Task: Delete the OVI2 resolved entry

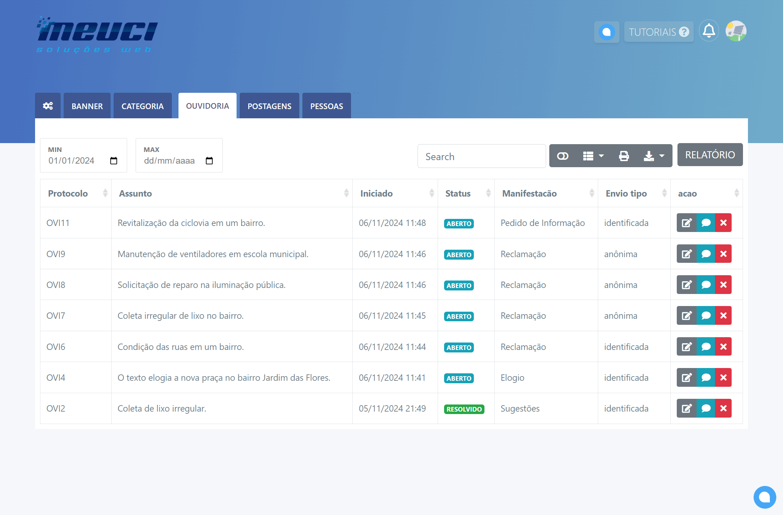Action: click(x=723, y=408)
